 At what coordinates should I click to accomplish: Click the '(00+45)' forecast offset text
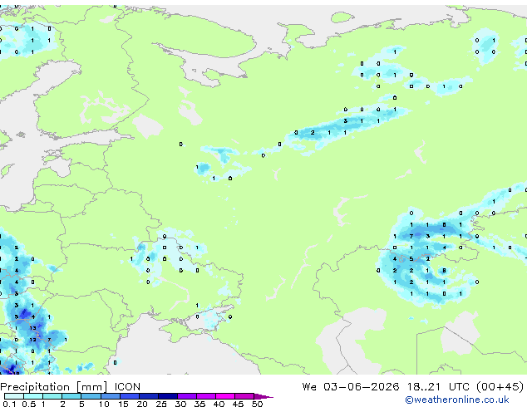click(500, 387)
